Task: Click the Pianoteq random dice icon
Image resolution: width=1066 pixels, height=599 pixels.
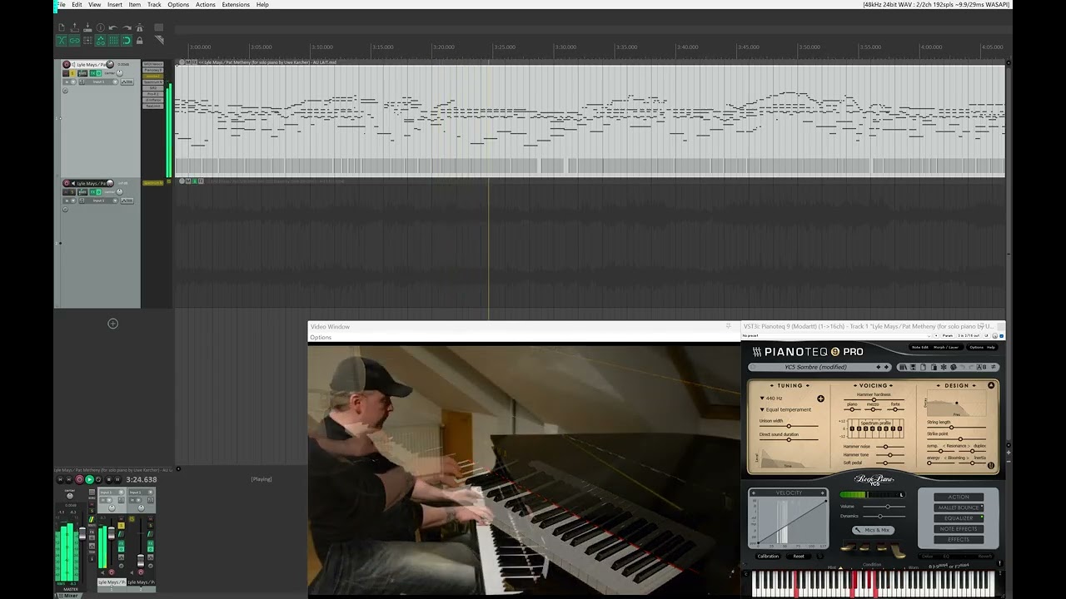Action: 953,367
